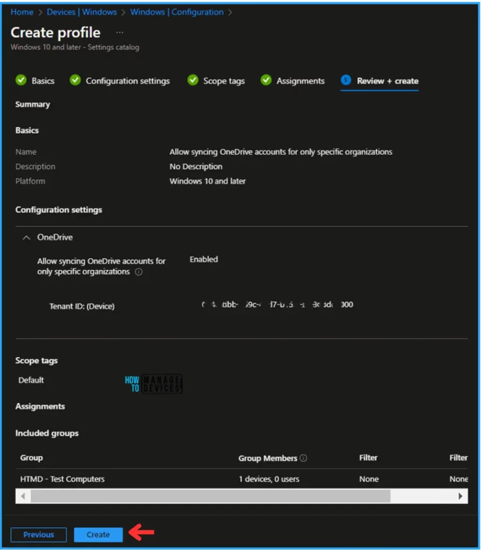
Task: Show info tooltip for Group Members column
Action: [x=304, y=458]
